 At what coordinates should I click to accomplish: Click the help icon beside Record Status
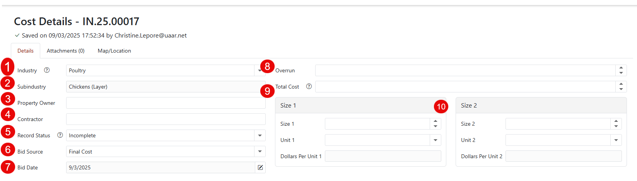(60, 135)
